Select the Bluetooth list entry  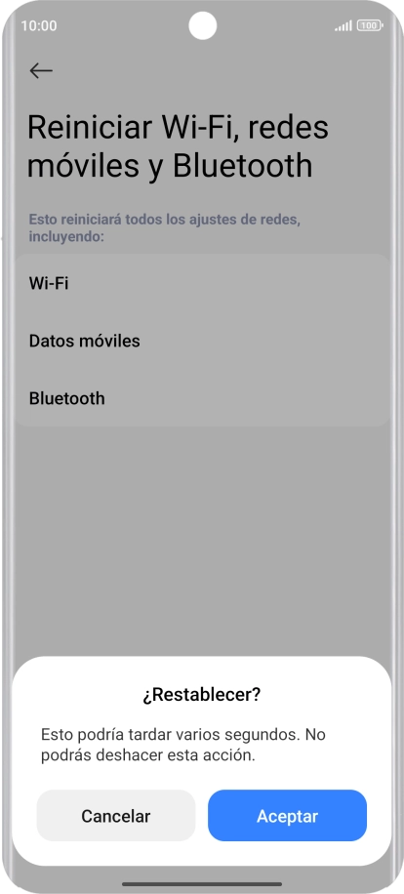(202, 398)
